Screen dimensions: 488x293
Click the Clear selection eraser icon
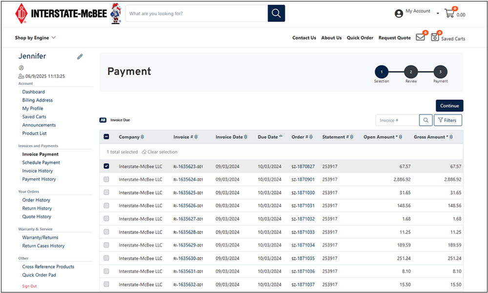(144, 152)
